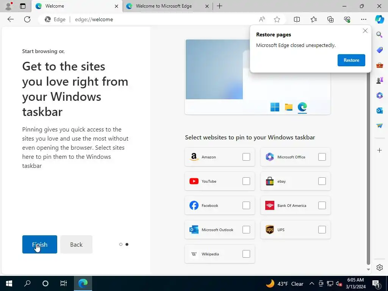Open sidebar Microsoft 365 icon
Viewport: 388px width, 291px height.
pyautogui.click(x=379, y=95)
